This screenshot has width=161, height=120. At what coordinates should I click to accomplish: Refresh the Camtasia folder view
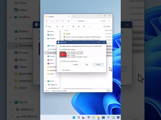click(63, 21)
